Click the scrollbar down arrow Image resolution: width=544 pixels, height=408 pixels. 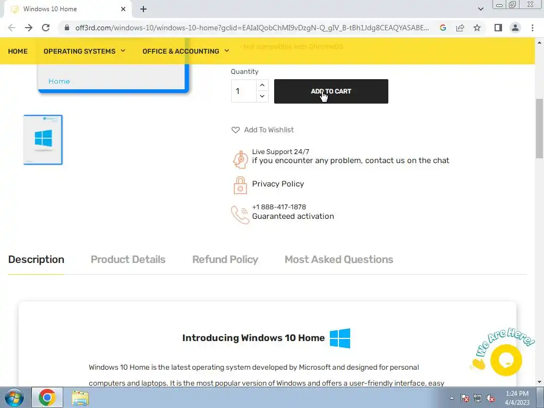pyautogui.click(x=539, y=382)
